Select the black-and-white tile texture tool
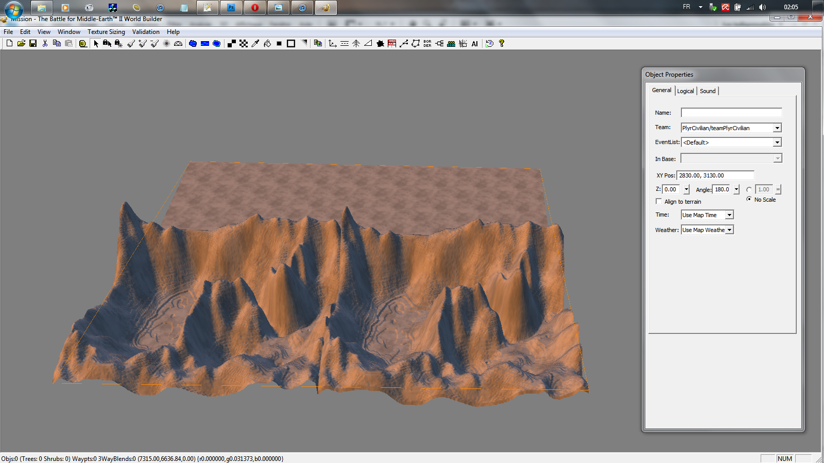The width and height of the screenshot is (824, 463). click(232, 44)
